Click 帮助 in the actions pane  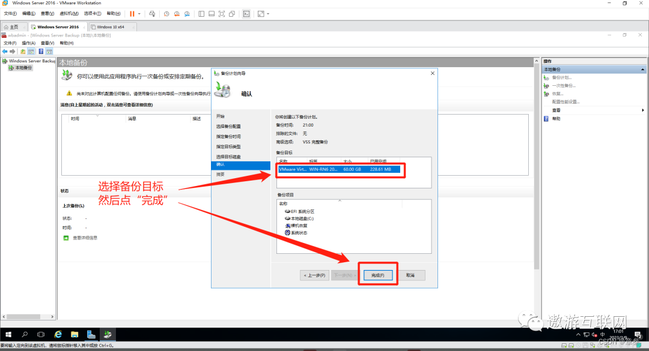556,119
